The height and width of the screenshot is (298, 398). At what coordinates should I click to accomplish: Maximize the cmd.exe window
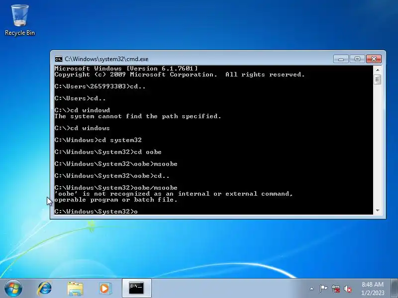pos(357,59)
